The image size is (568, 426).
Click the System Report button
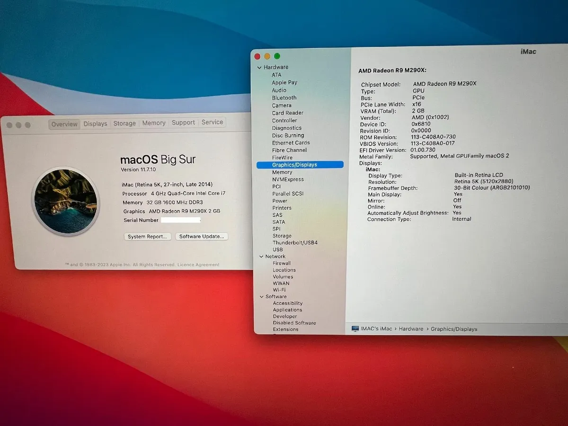click(147, 237)
